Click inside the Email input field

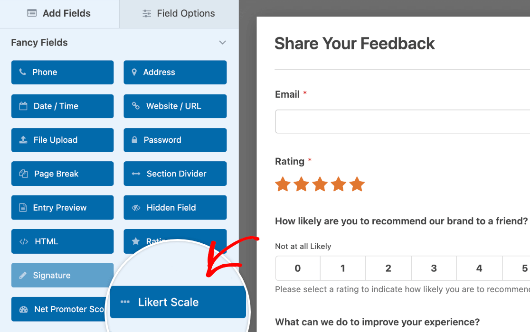click(402, 122)
